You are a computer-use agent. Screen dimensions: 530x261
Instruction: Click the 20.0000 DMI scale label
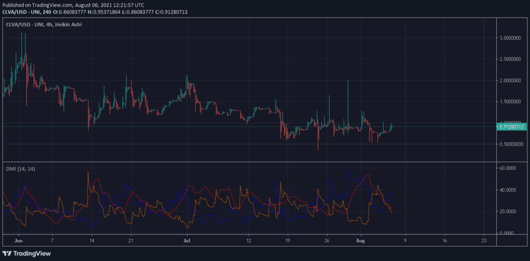[x=509, y=211]
